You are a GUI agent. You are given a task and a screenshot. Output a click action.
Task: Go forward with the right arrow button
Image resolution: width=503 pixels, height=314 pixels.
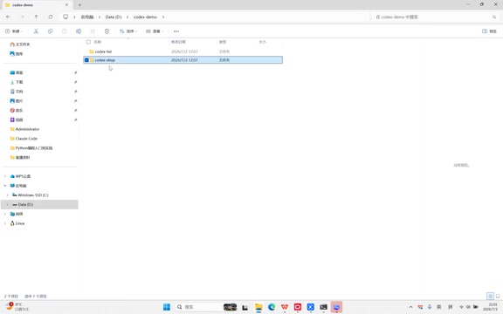22,17
